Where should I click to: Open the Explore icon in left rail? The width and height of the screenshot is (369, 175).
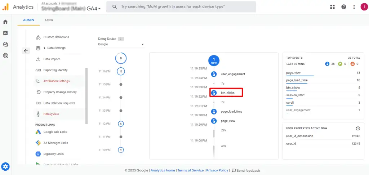(5, 44)
